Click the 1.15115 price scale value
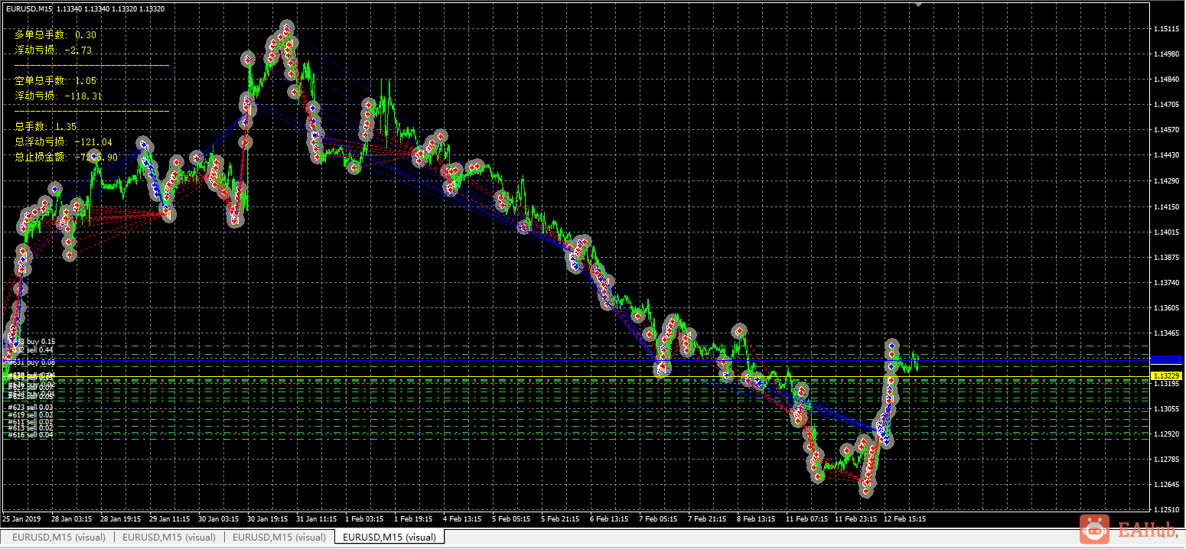This screenshot has height=549, width=1186. coord(1166,29)
